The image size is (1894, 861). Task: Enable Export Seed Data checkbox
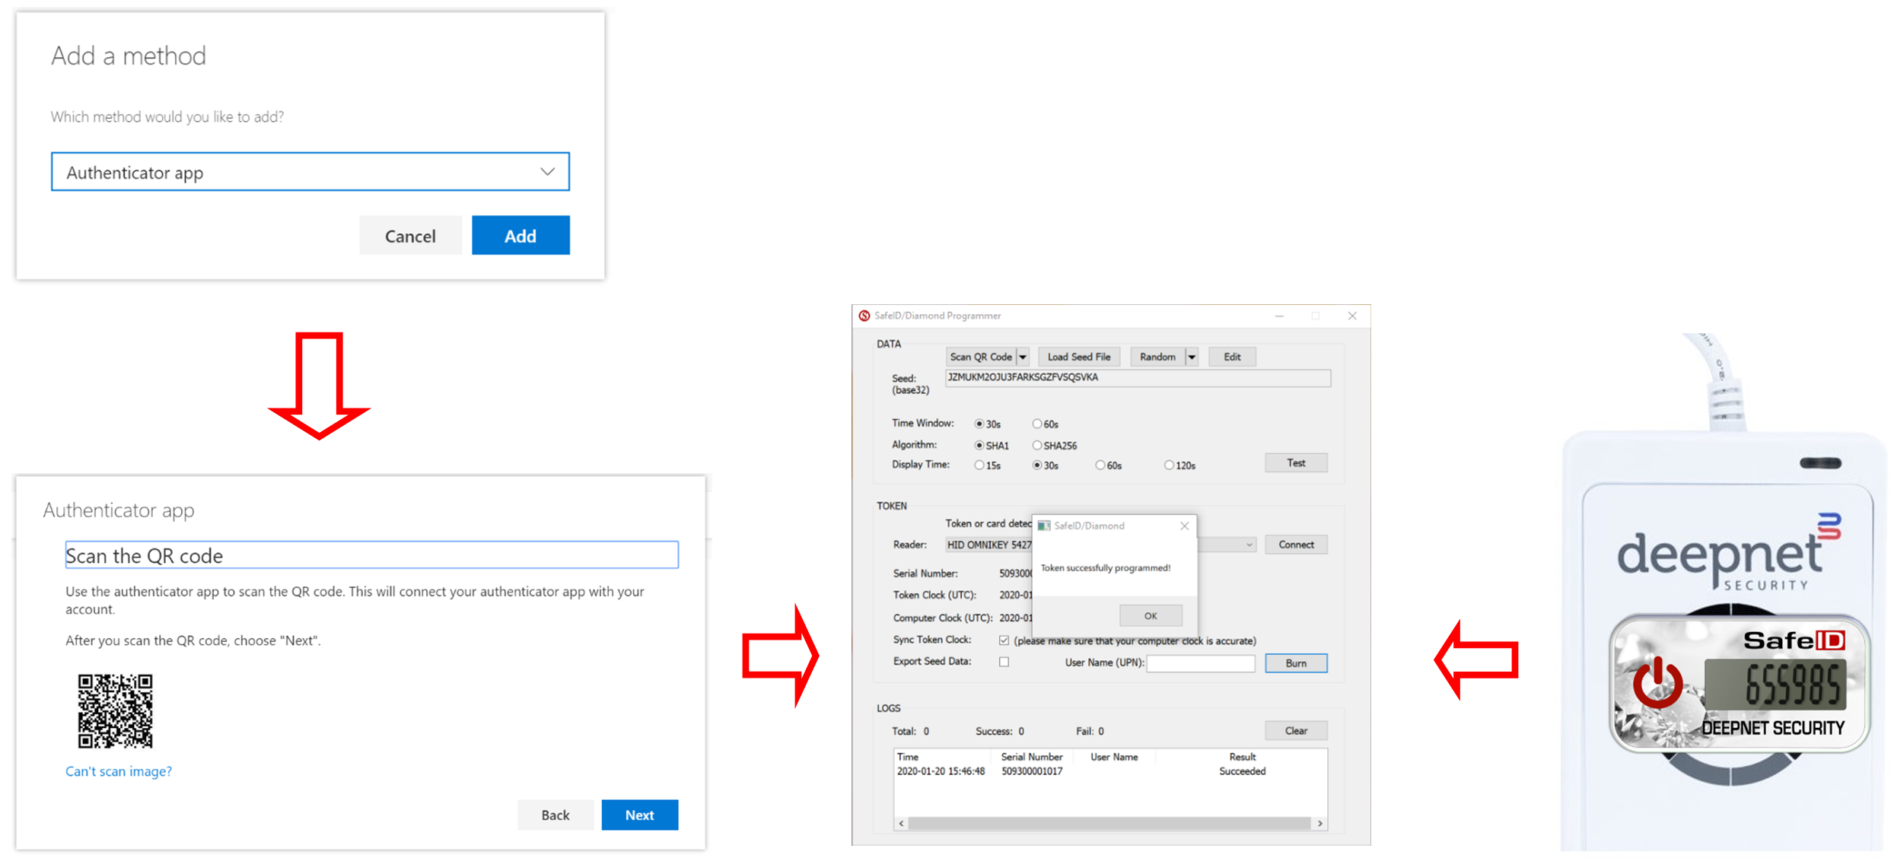click(1004, 662)
